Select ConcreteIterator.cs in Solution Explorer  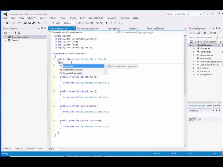coord(209,65)
